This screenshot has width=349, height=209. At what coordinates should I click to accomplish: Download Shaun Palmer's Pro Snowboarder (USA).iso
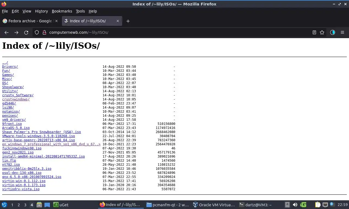[x=41, y=132]
